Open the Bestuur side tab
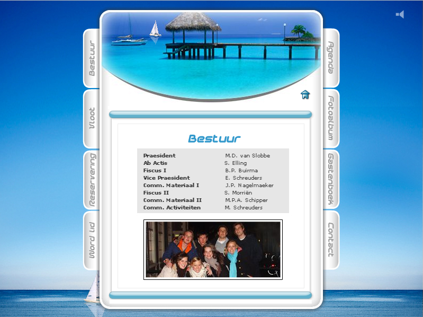Image resolution: width=423 pixels, height=317 pixels. (x=92, y=58)
